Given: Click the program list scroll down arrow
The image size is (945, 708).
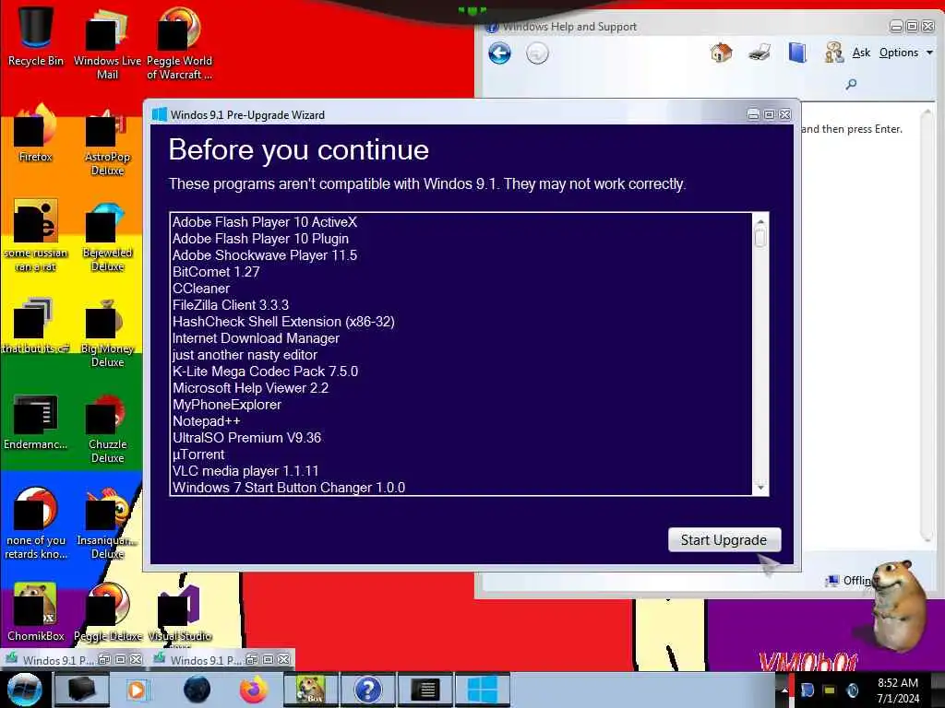Looking at the screenshot, I should [x=760, y=487].
